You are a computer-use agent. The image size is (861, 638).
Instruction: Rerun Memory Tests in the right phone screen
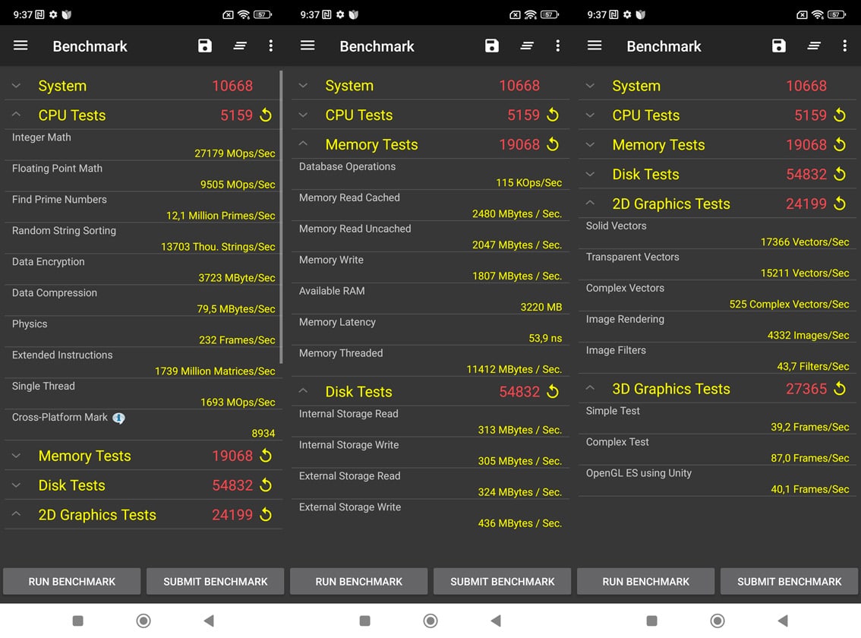839,145
